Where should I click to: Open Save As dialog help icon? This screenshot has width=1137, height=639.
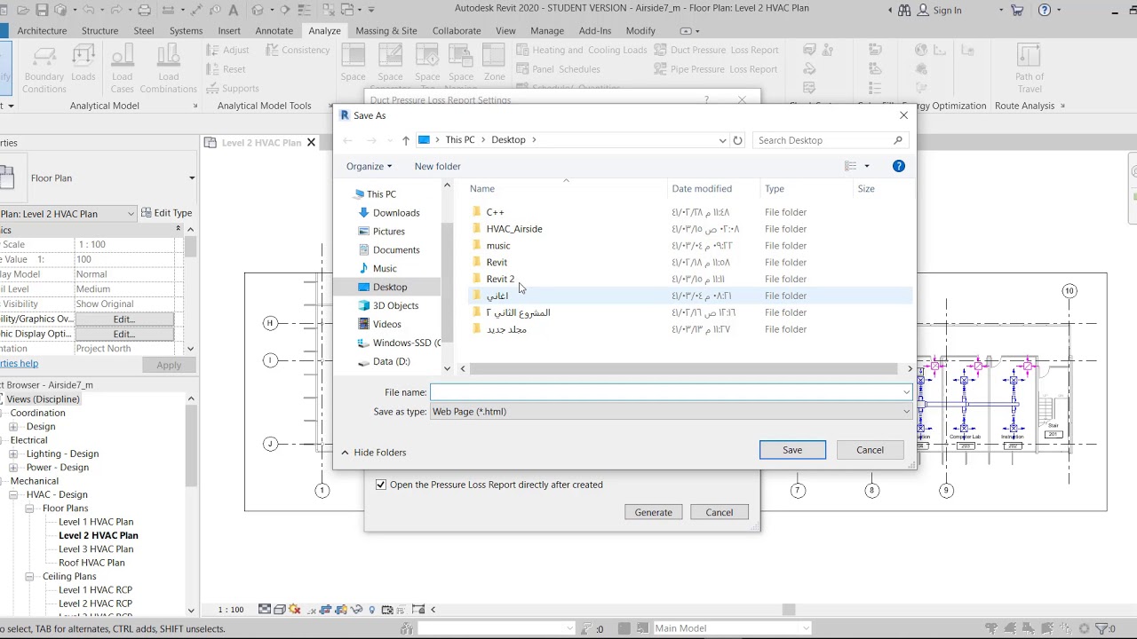[x=898, y=166]
